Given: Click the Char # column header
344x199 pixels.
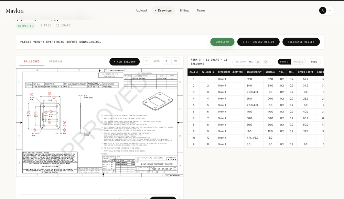Looking at the screenshot, I should [x=193, y=72].
